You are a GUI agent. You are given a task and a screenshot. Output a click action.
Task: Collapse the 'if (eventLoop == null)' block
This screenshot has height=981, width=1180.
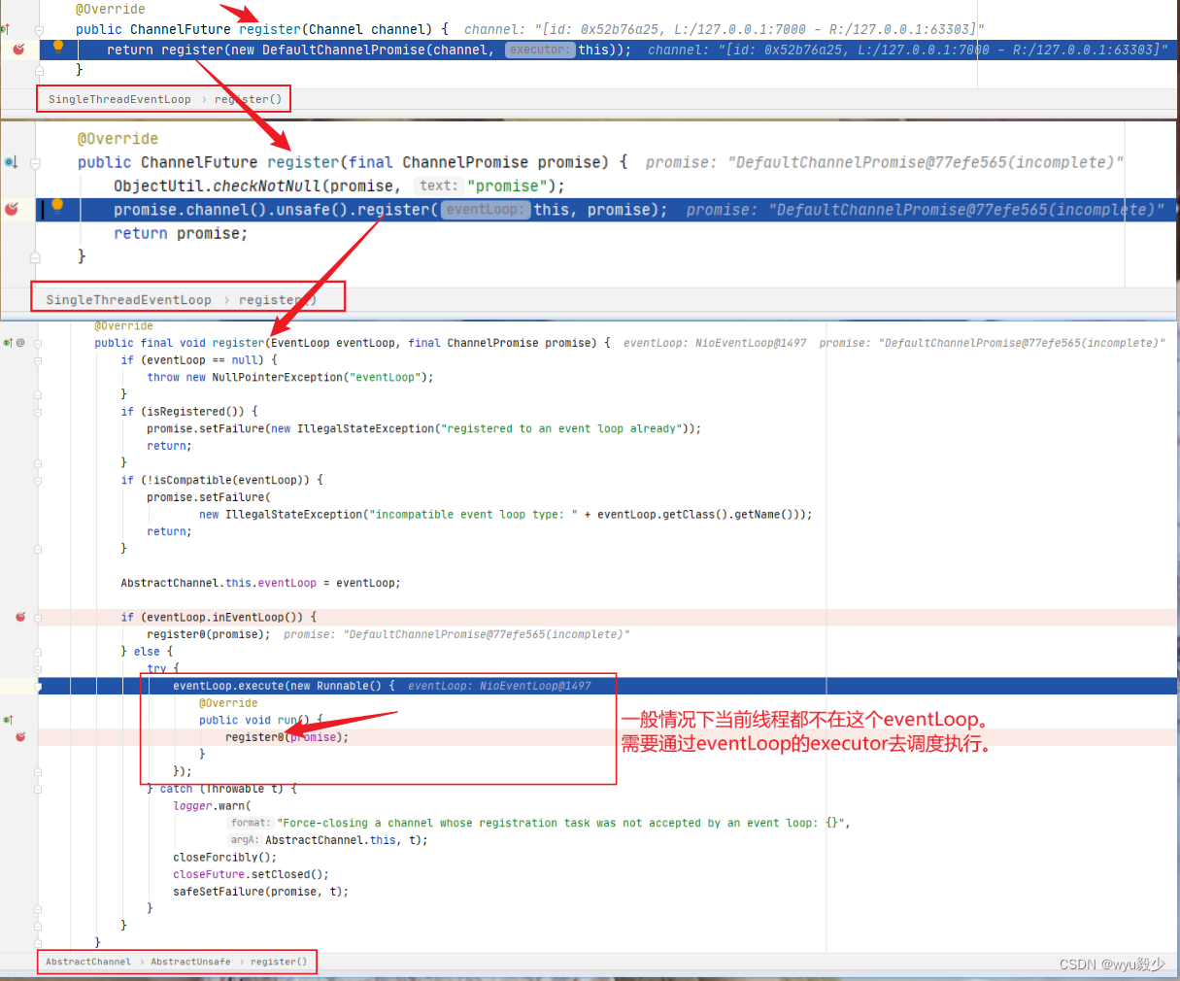click(x=38, y=360)
